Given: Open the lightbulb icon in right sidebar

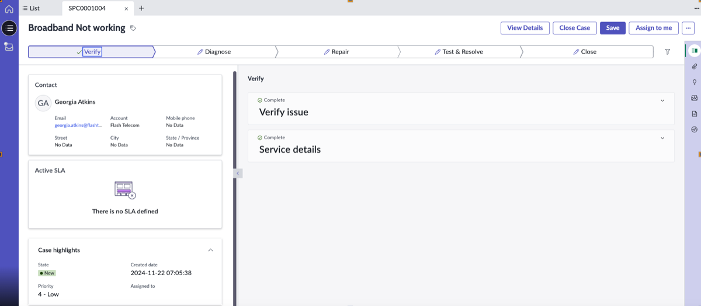Looking at the screenshot, I should pyautogui.click(x=695, y=82).
